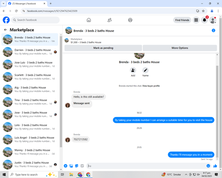The width and height of the screenshot is (222, 178).
Task: Open File Explorer from the taskbar
Action: click(x=71, y=174)
